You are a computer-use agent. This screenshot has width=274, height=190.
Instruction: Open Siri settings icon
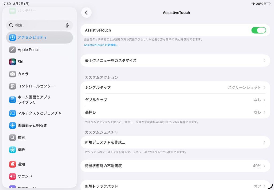tap(13, 62)
